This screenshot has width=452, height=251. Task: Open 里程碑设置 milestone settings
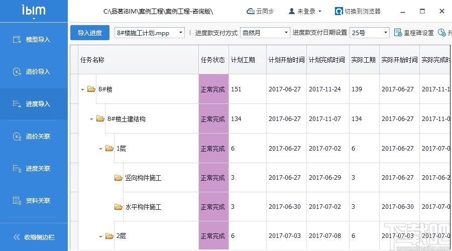coord(398,33)
